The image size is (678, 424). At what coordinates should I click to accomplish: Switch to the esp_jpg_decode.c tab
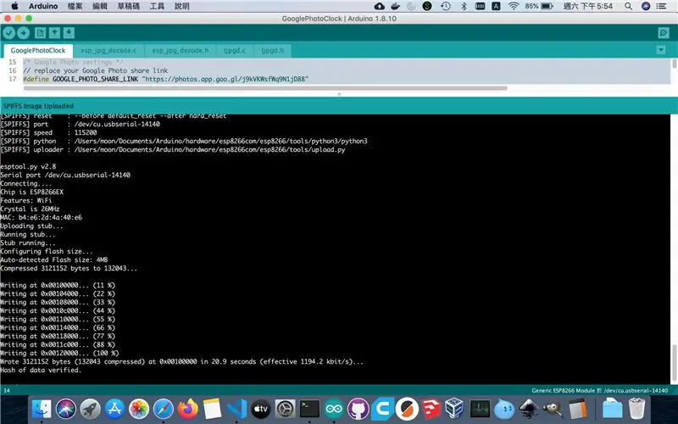(x=108, y=51)
